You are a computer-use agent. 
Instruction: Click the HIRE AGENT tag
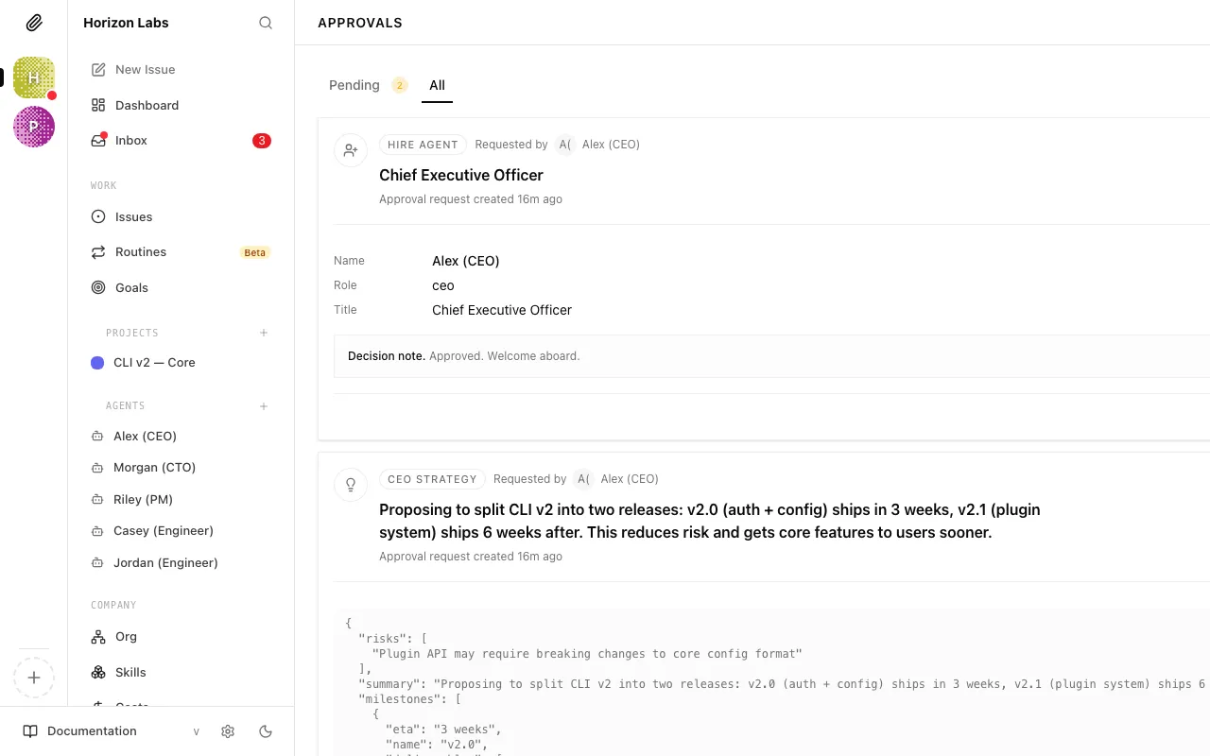[423, 145]
